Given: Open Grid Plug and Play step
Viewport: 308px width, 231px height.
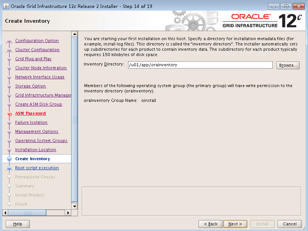Looking at the screenshot, I should tap(33, 59).
